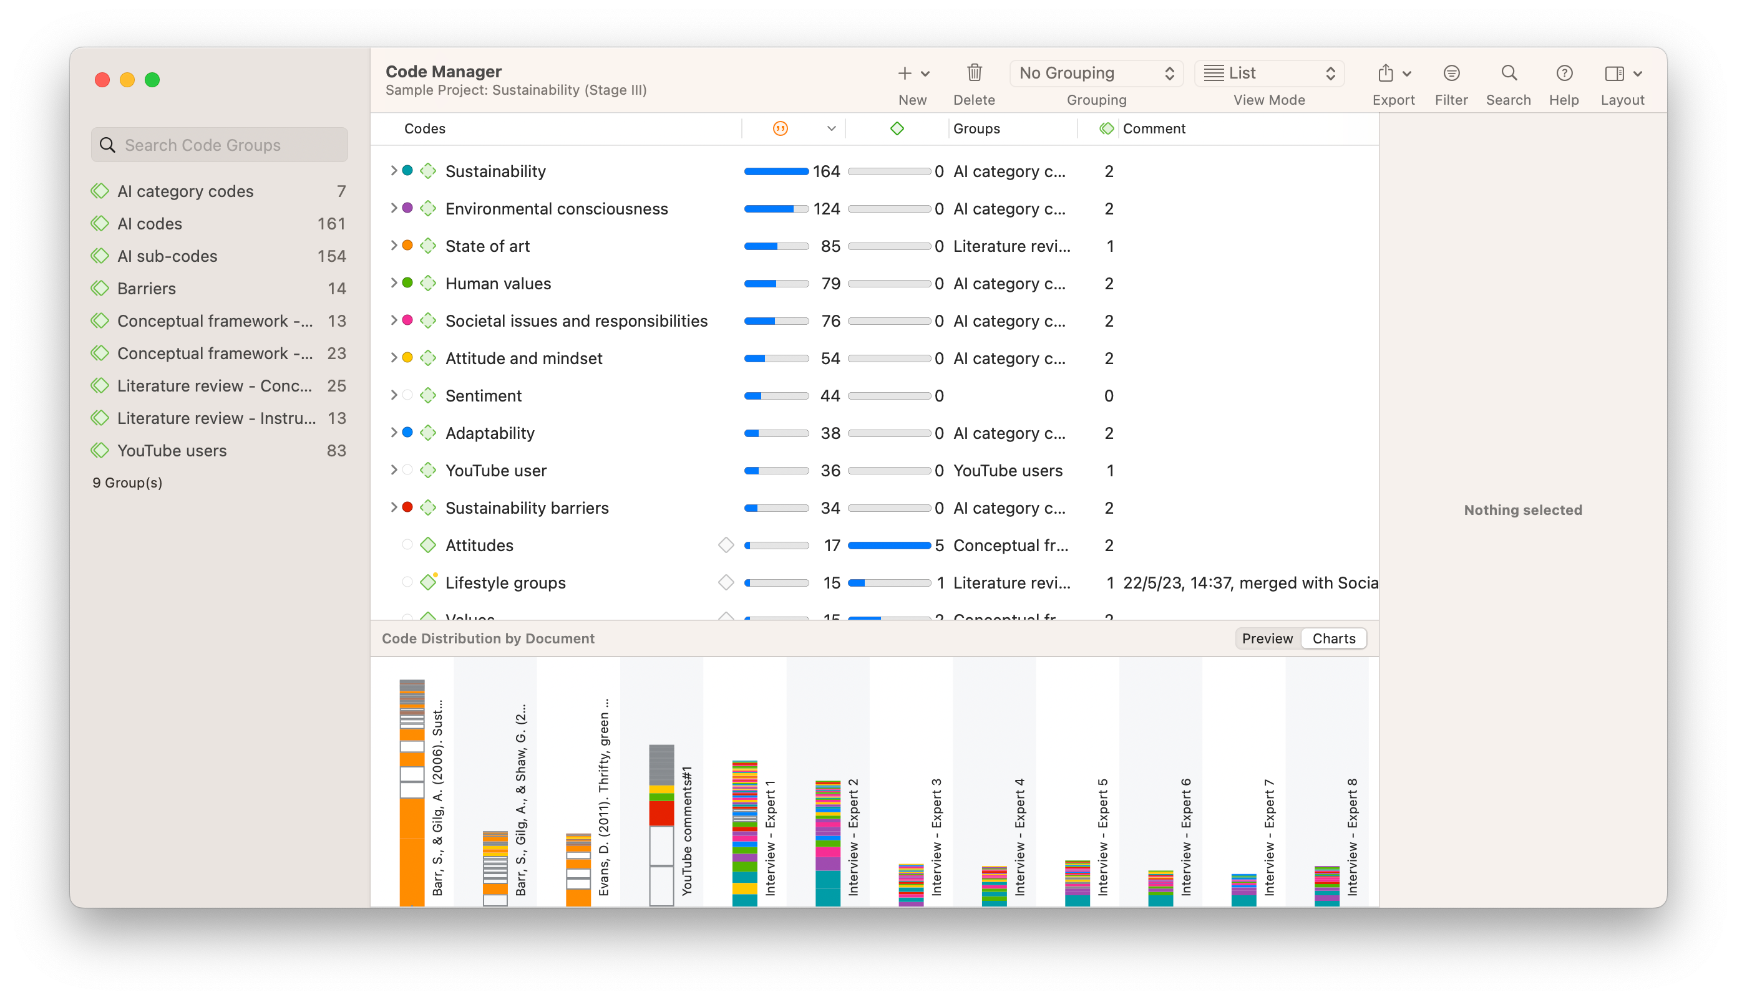Expand the Sustainability code row

394,170
